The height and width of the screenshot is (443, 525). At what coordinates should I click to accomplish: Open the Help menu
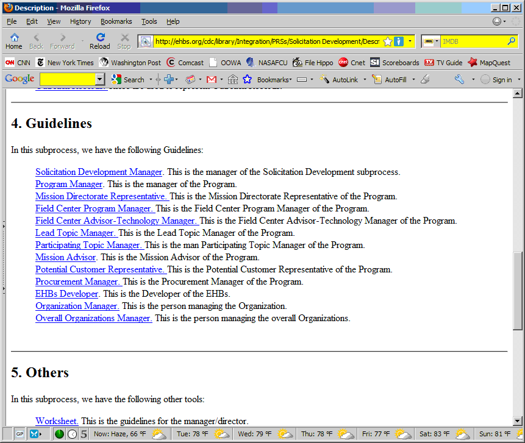pos(173,21)
